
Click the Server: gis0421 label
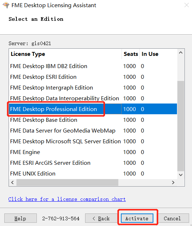tap(30, 43)
